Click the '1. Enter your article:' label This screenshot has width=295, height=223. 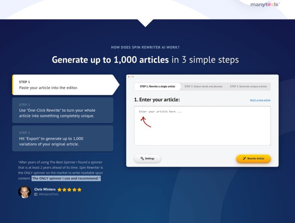point(157,100)
